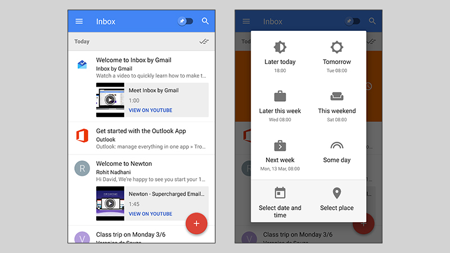The width and height of the screenshot is (450, 253).
Task: Click the rainbow Some day icon
Action: [336, 146]
